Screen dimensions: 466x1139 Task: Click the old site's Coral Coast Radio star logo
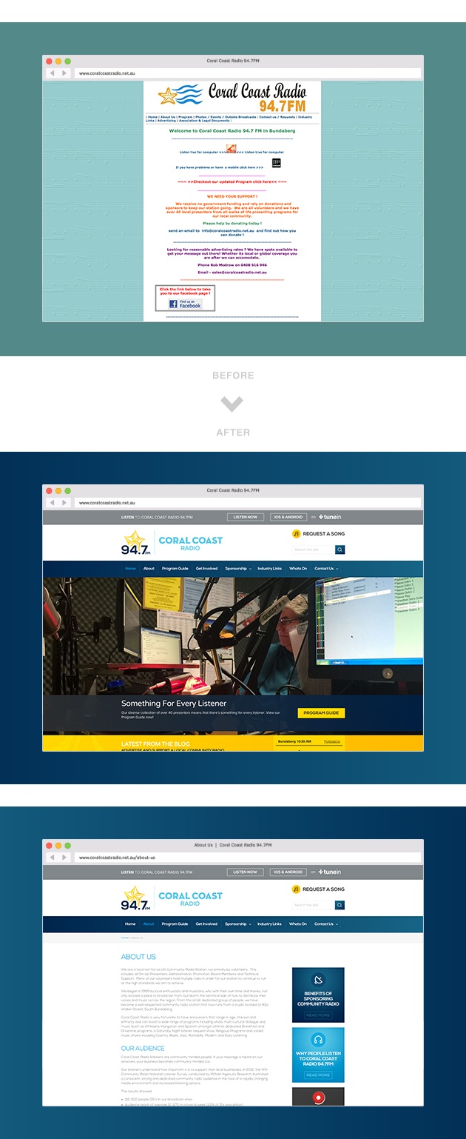(180, 95)
